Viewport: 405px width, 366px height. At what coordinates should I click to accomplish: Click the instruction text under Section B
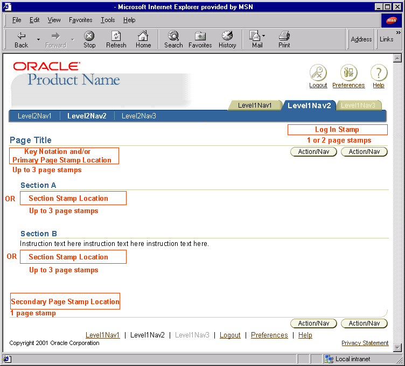click(114, 244)
